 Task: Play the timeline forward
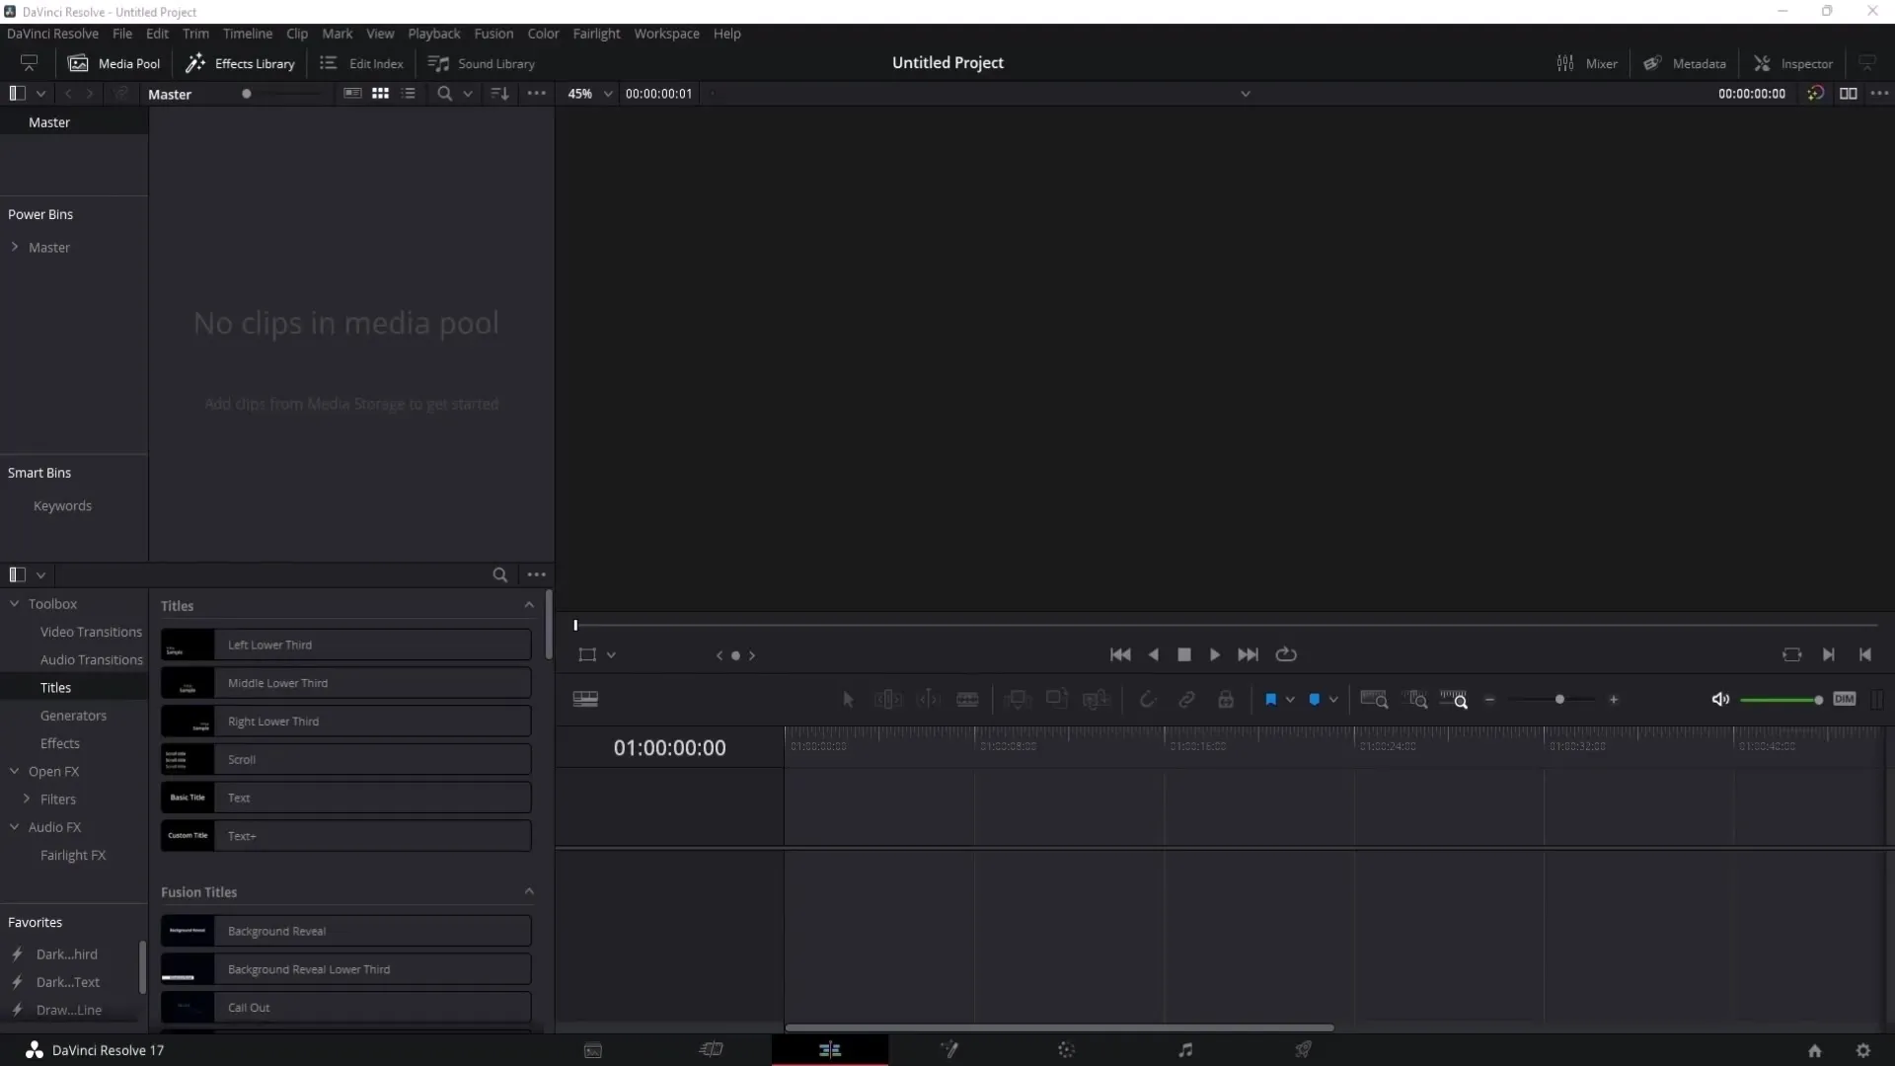click(1215, 654)
